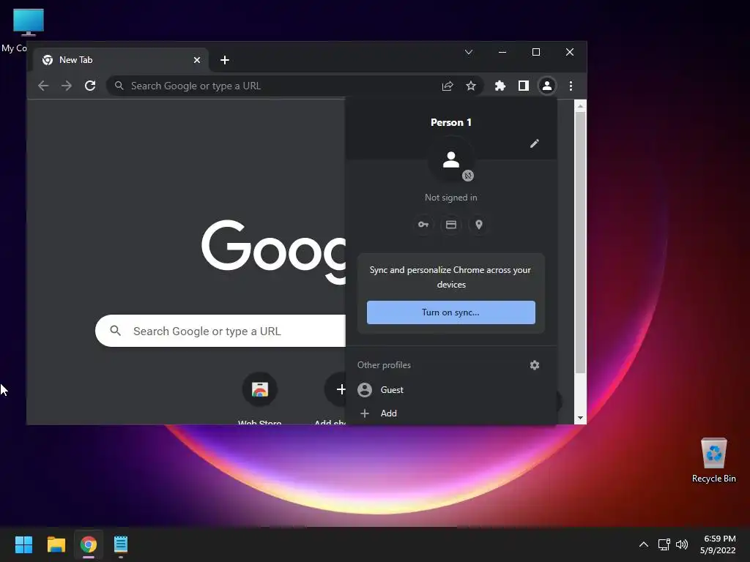Click the scrollbar up arrow

click(x=580, y=106)
